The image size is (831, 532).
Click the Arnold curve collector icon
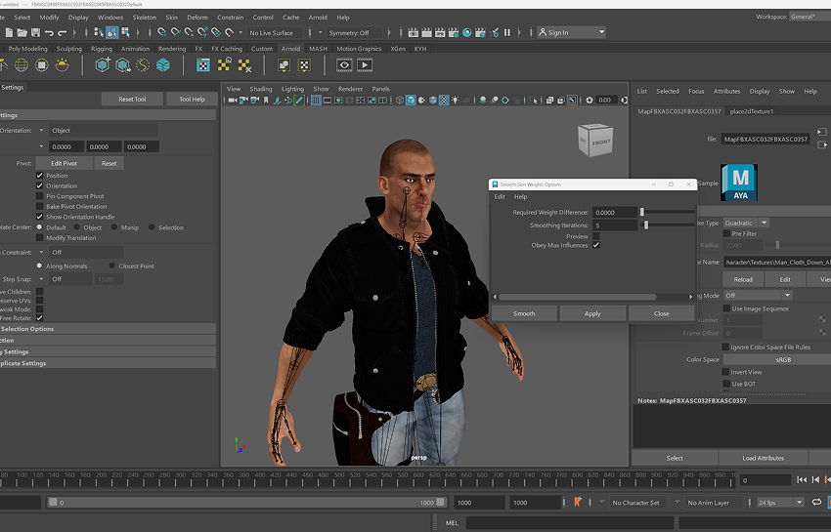[143, 65]
